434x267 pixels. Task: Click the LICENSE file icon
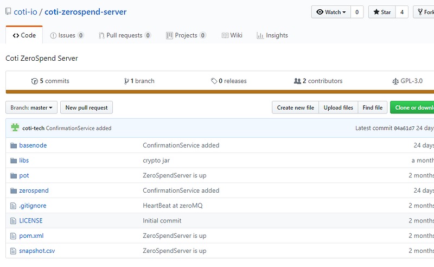click(x=14, y=221)
